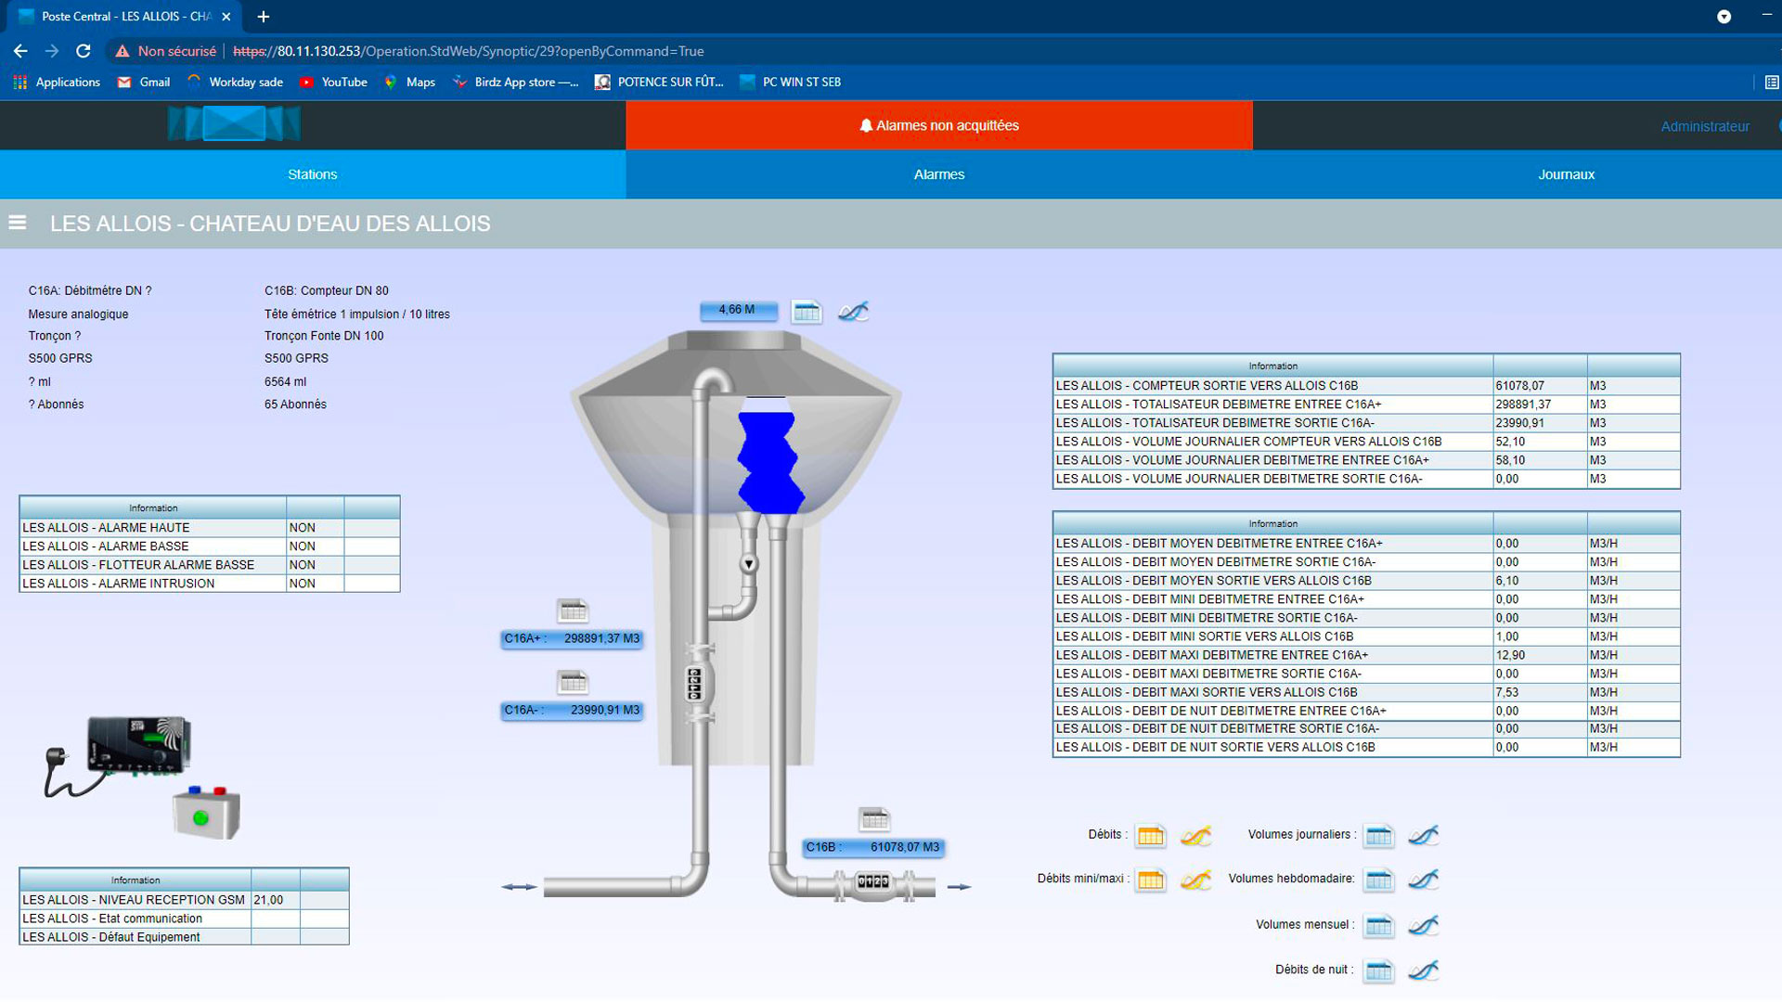1782x1002 pixels.
Task: Open the YouTube bookmark
Action: point(333,82)
